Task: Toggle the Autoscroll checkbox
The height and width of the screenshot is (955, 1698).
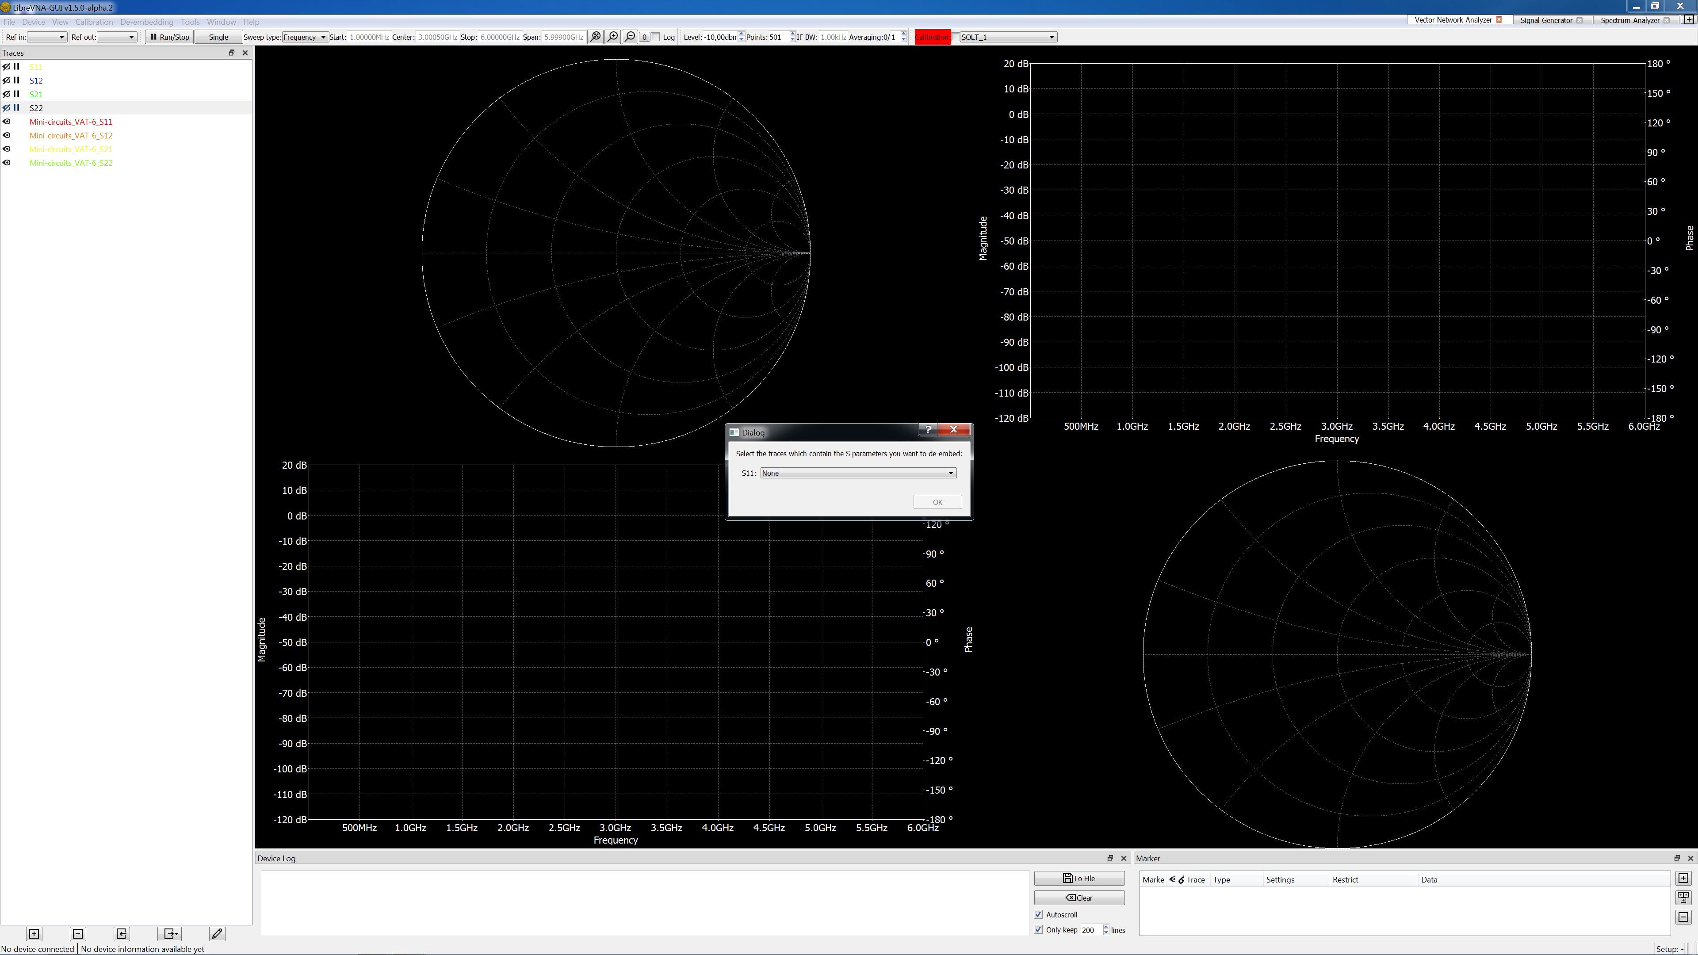Action: 1039,914
